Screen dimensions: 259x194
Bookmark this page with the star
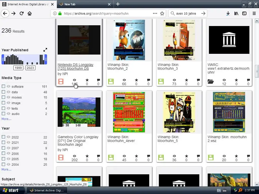pyautogui.click(x=162, y=14)
